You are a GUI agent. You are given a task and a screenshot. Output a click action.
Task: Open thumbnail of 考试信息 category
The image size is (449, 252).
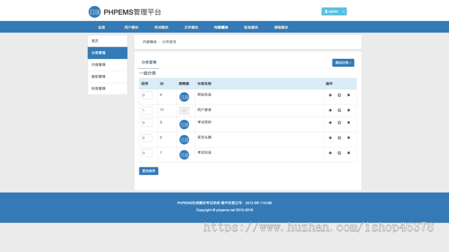(x=184, y=155)
